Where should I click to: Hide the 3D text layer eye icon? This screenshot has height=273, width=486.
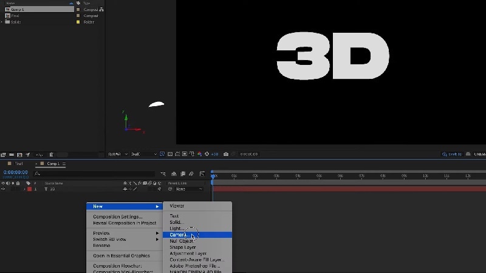(x=3, y=189)
